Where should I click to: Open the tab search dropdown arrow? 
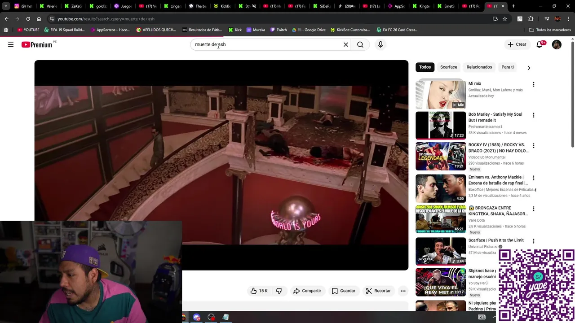point(6,6)
